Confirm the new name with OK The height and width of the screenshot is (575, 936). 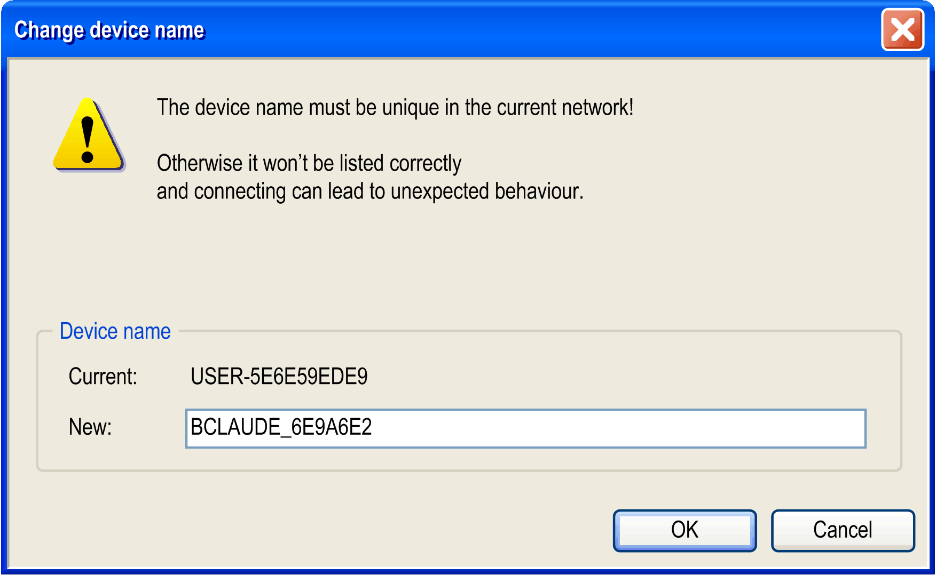(x=685, y=530)
